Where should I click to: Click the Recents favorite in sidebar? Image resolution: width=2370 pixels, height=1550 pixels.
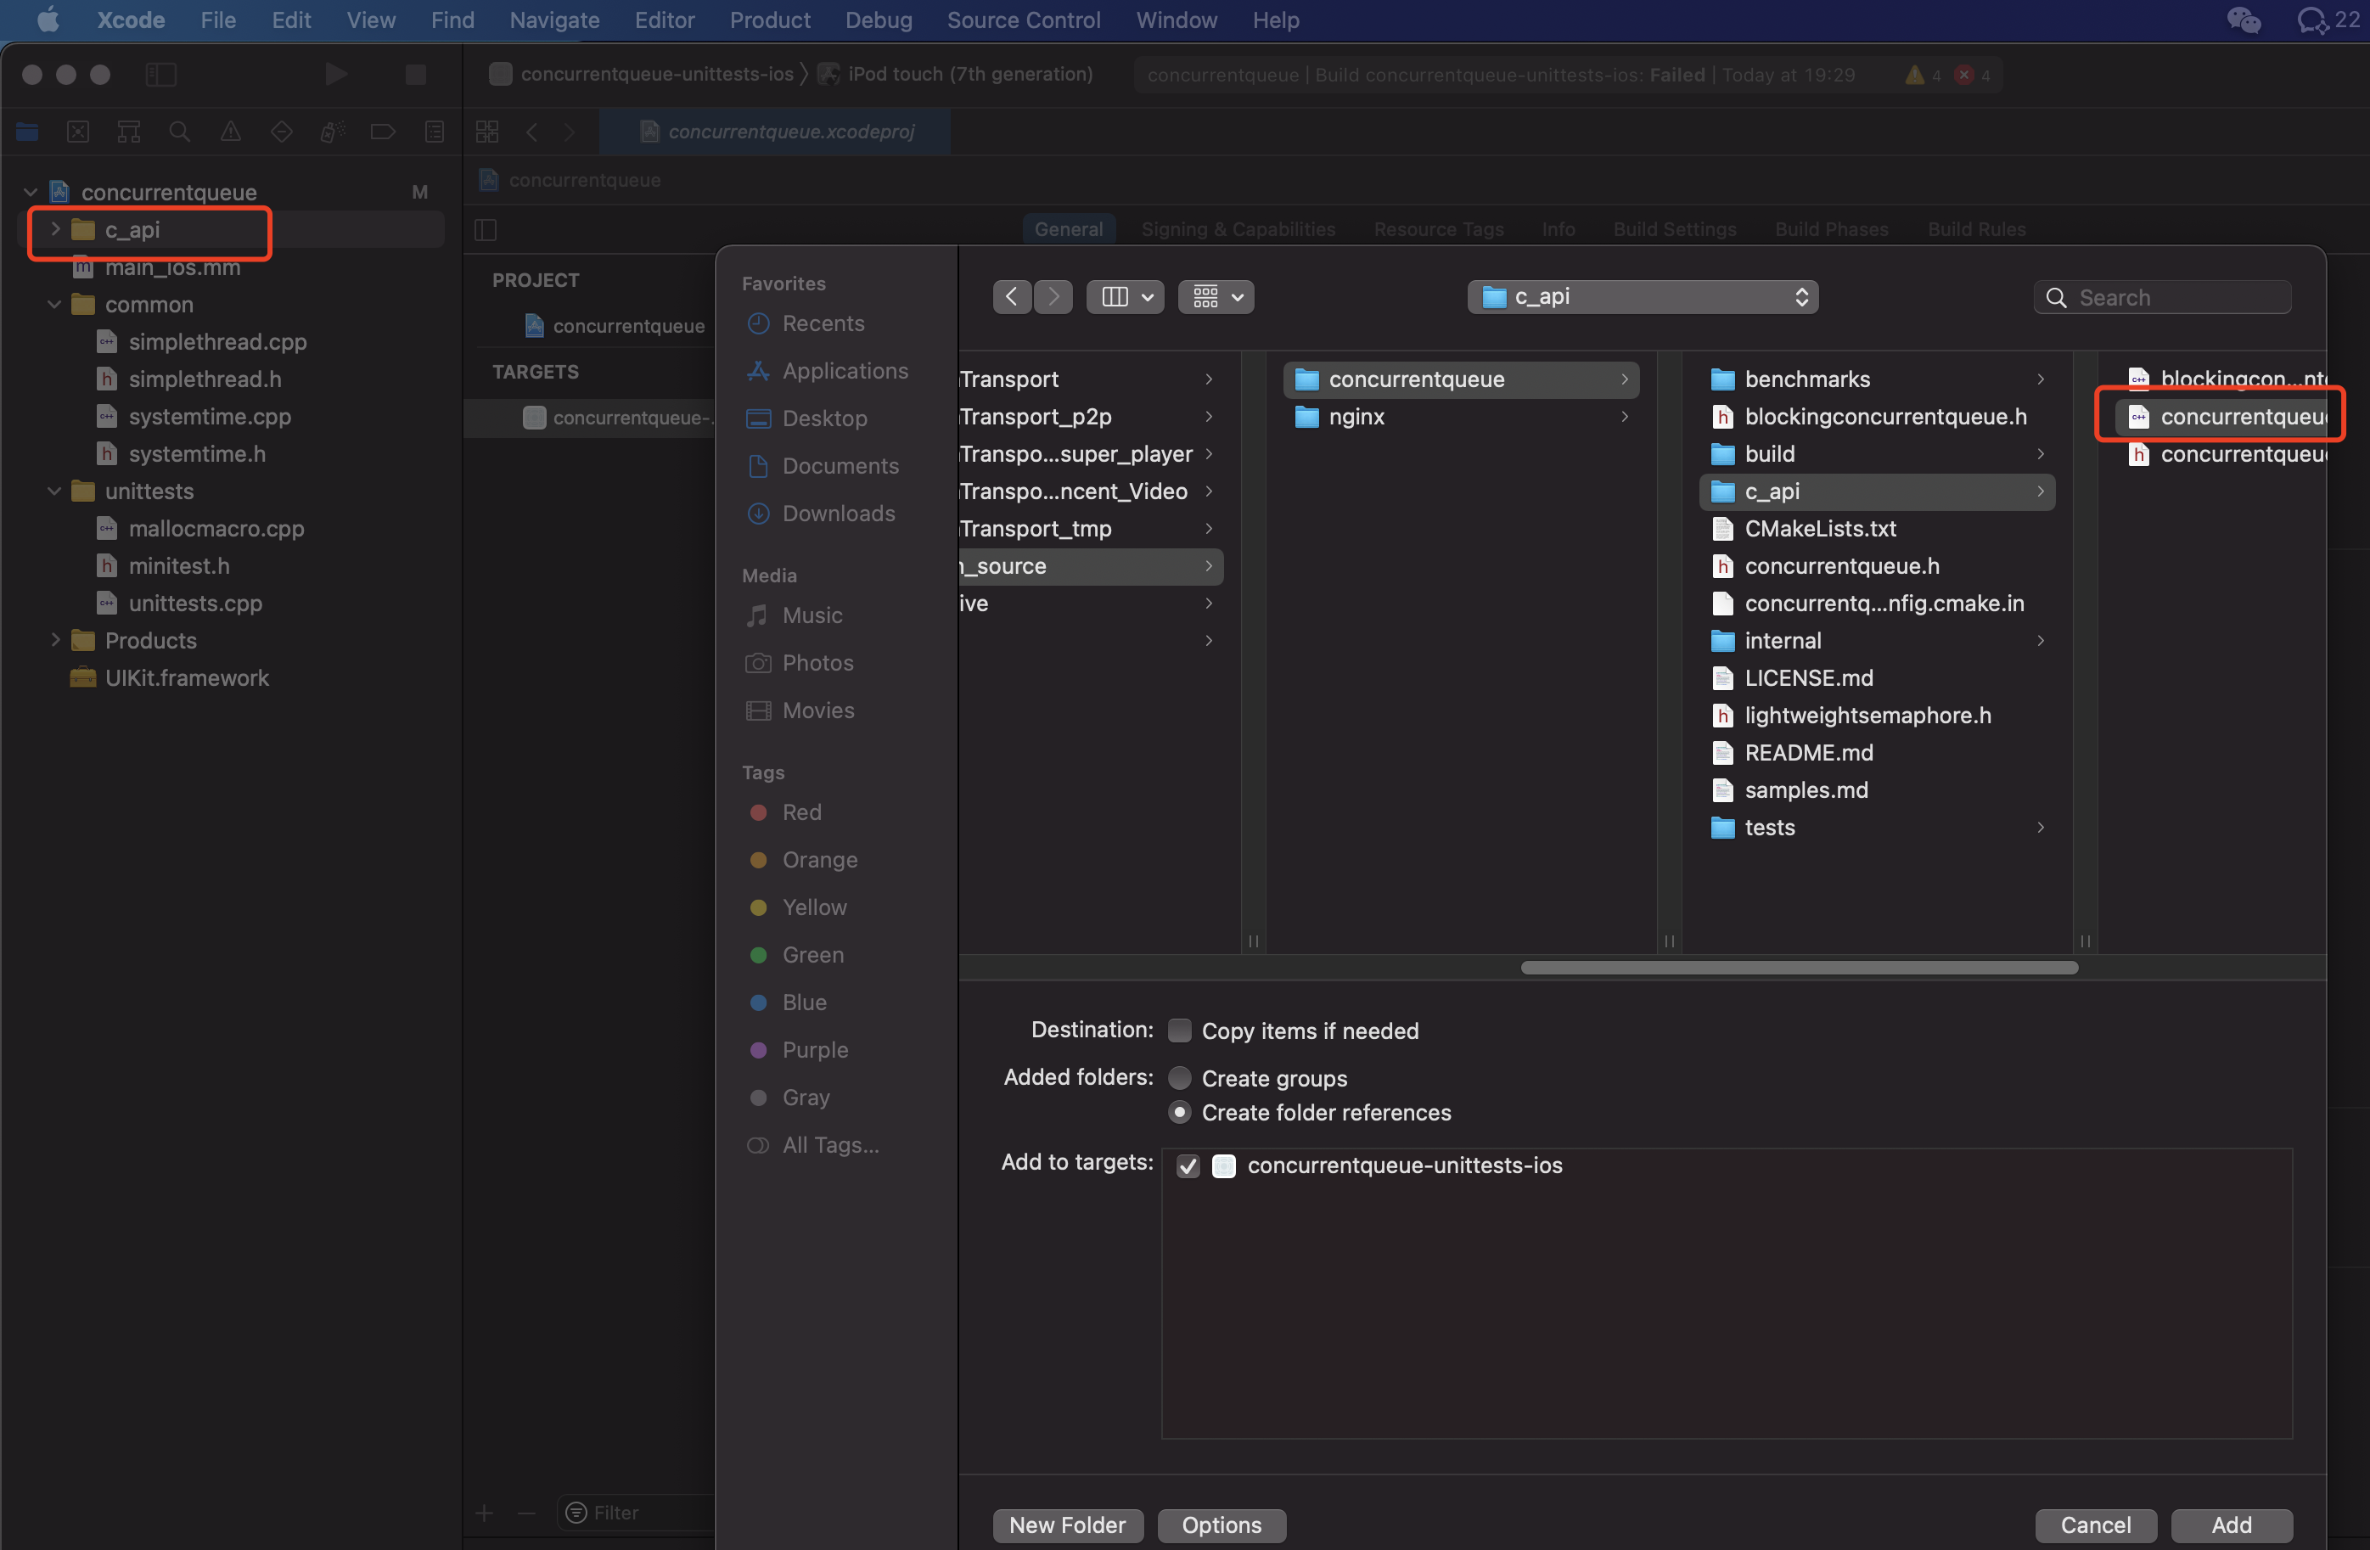coord(823,323)
